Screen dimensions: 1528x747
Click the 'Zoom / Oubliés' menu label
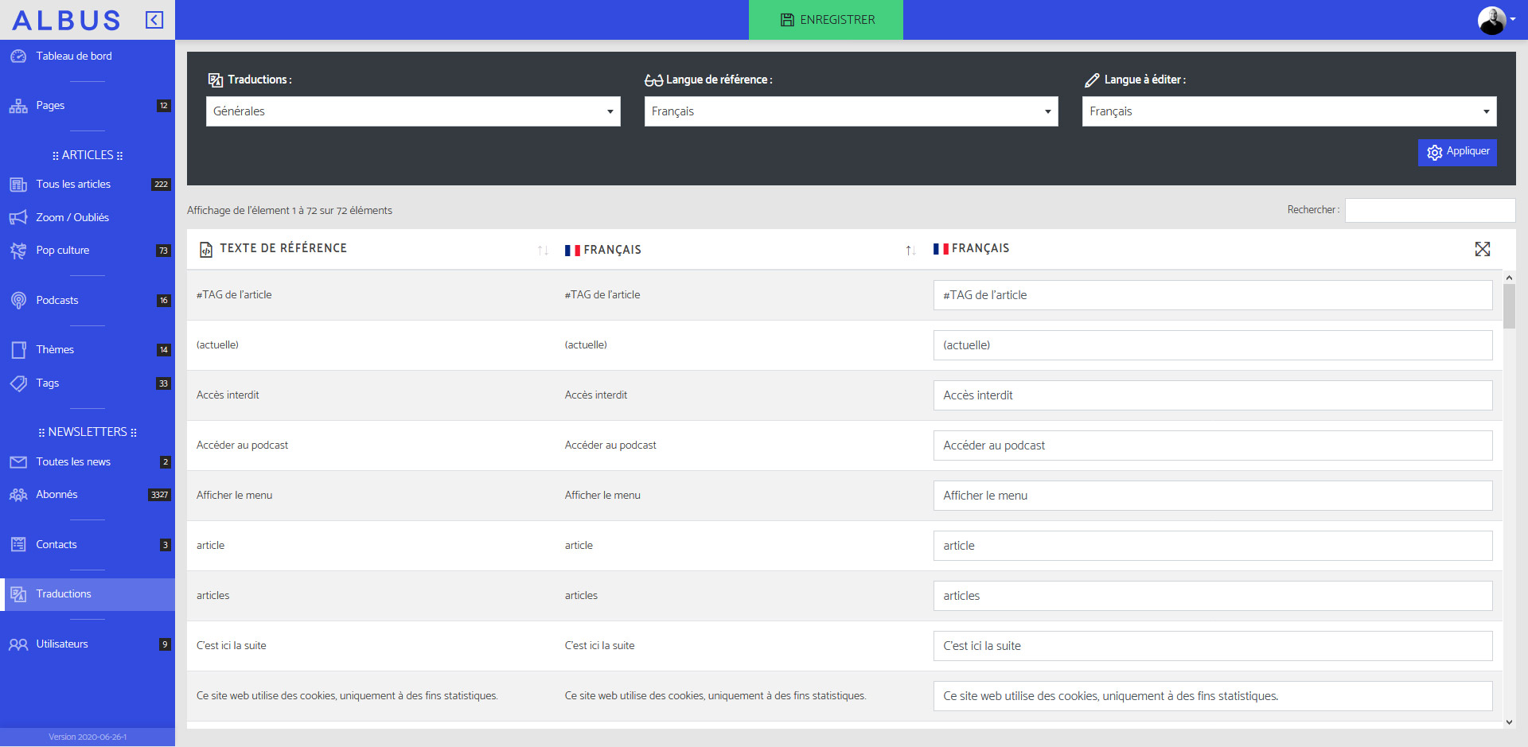72,218
